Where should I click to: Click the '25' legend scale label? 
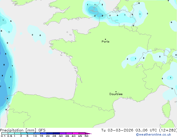(54, 136)
